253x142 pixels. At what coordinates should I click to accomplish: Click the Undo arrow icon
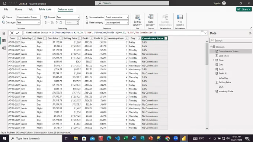(x=10, y=3)
